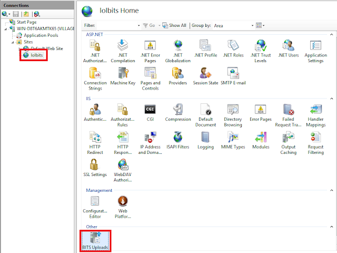
Task: Open Compression feature
Action: point(178,113)
